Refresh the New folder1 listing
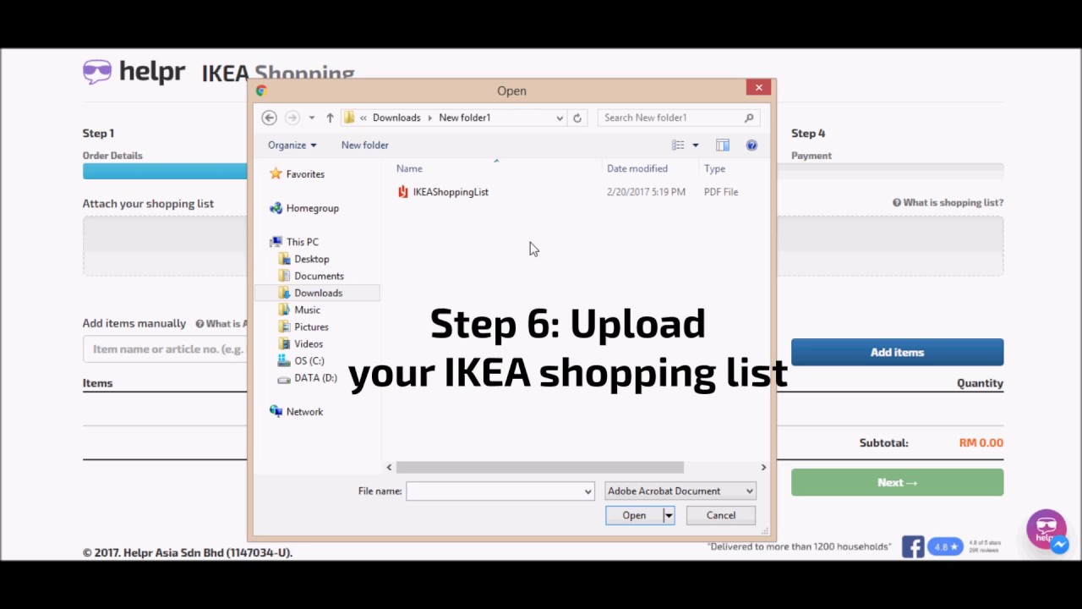The width and height of the screenshot is (1082, 609). click(577, 118)
